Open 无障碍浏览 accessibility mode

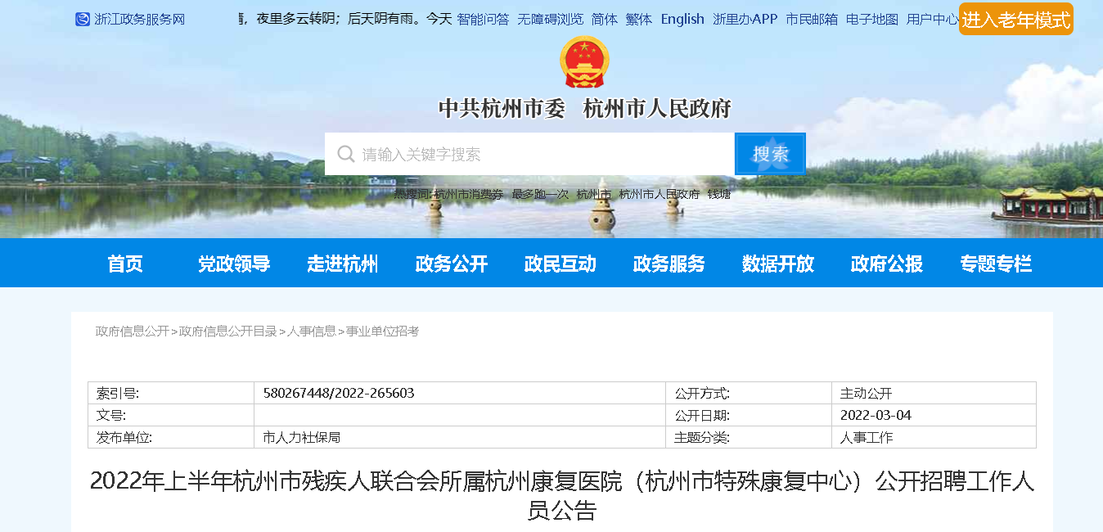tap(550, 19)
